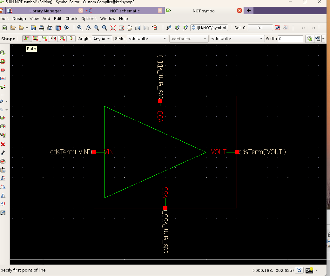Open the undo history dropdown in sidebar
330x276 pixels.
point(7,101)
